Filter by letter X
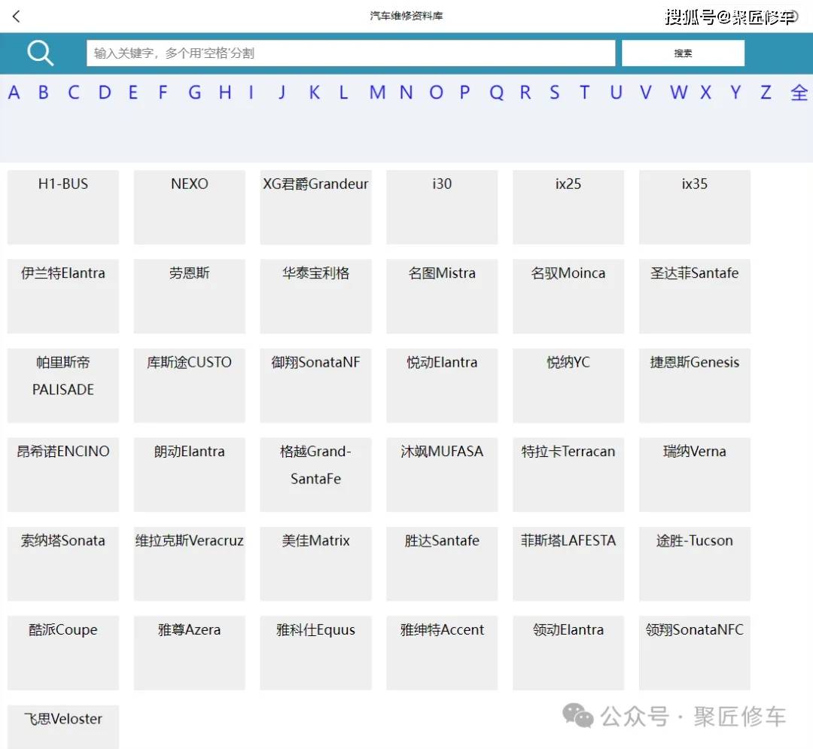Screen dimensions: 813x749 705,93
